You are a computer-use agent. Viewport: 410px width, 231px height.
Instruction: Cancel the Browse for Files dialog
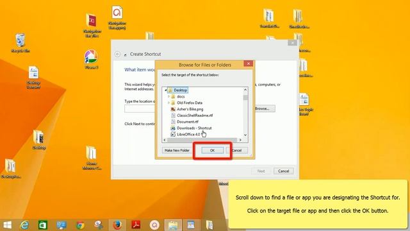236,150
